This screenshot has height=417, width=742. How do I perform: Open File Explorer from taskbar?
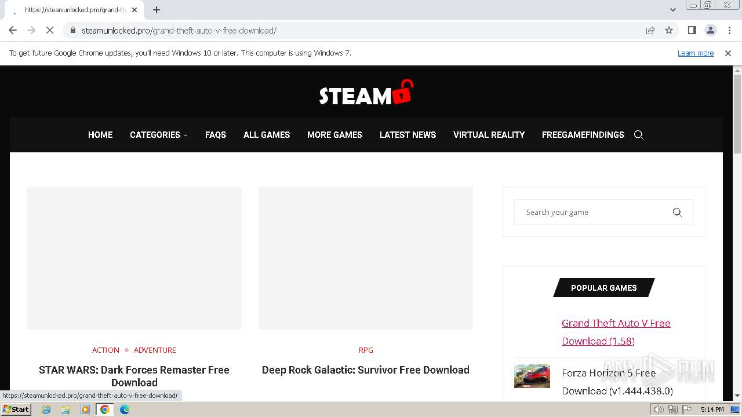[x=66, y=409]
